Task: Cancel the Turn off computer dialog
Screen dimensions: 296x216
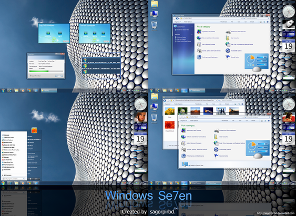Action: [107, 41]
